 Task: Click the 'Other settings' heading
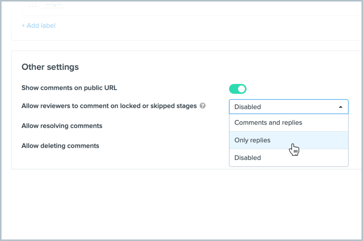pyautogui.click(x=50, y=67)
